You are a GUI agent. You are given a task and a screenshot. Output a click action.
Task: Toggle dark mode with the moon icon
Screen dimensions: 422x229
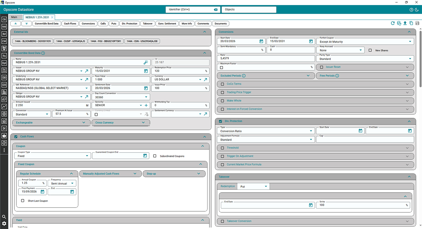pos(417,10)
